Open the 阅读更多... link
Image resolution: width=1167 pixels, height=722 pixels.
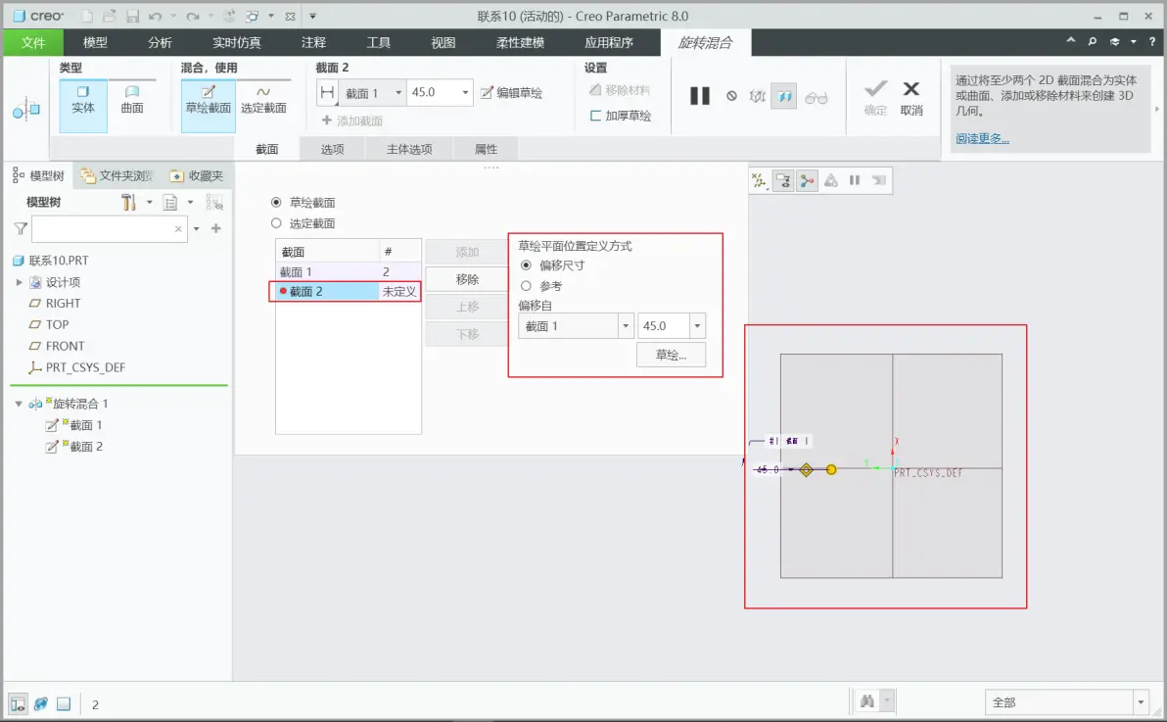[982, 138]
